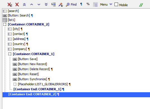Click the field icon beside [country]

tap(10, 44)
